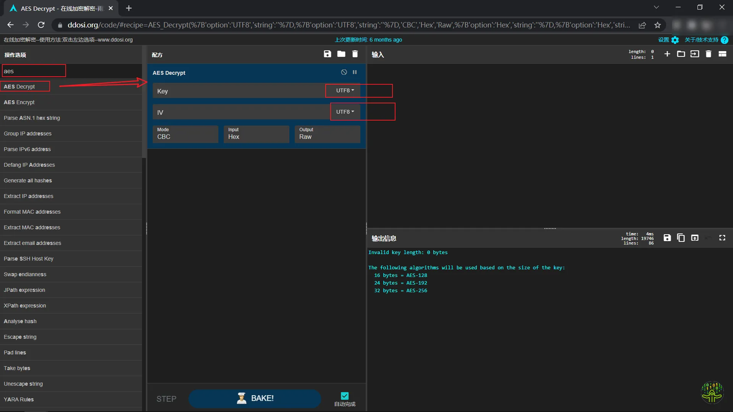Open the load recipe folder icon
The width and height of the screenshot is (733, 412).
pos(341,54)
